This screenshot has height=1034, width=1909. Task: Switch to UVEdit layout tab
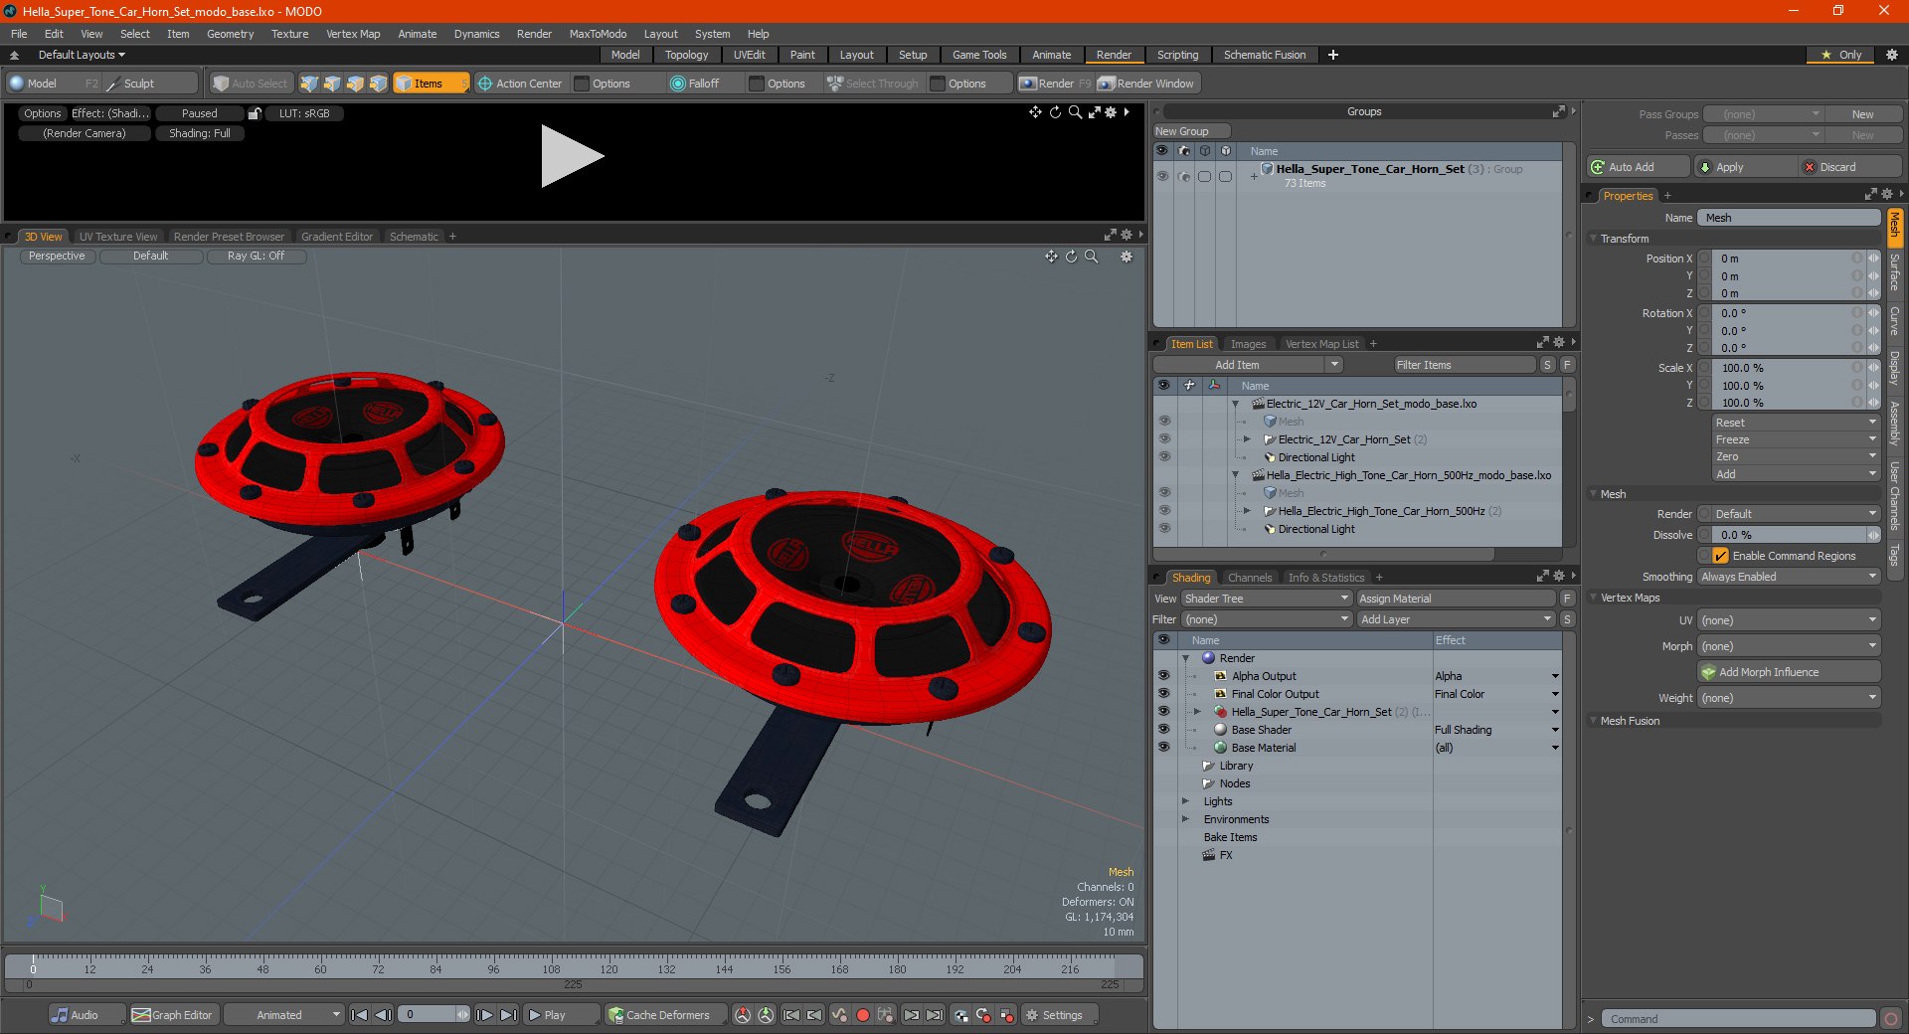click(x=749, y=55)
